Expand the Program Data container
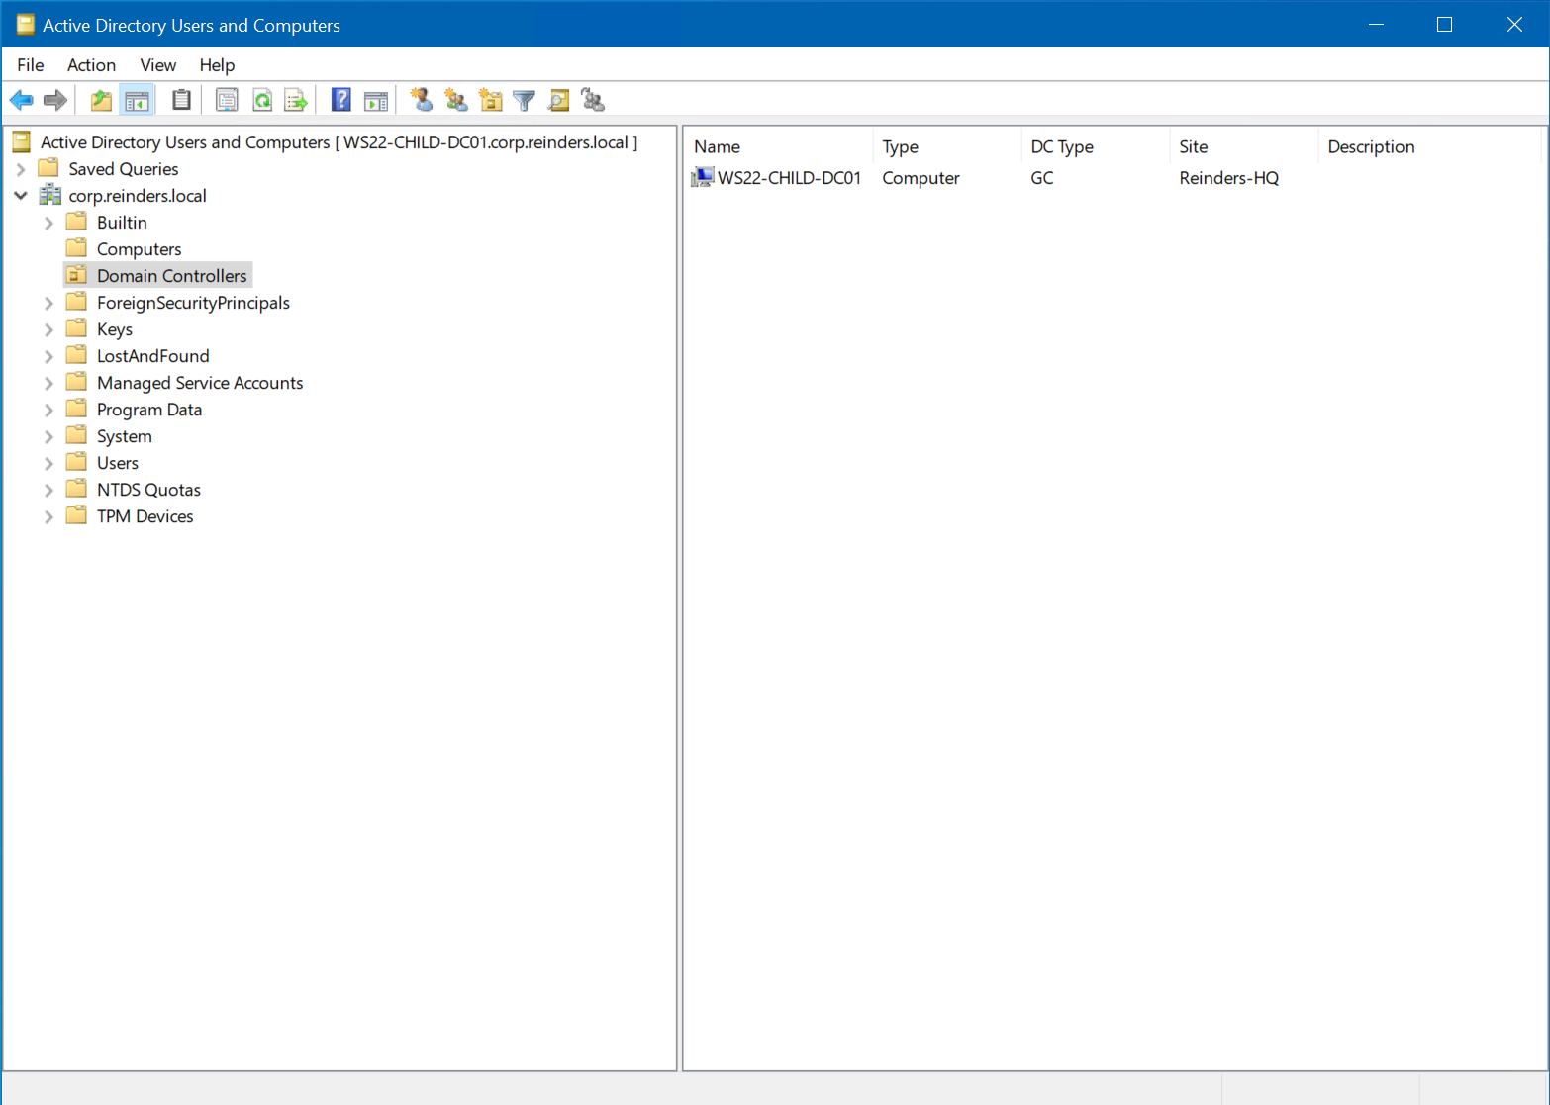 click(x=48, y=410)
